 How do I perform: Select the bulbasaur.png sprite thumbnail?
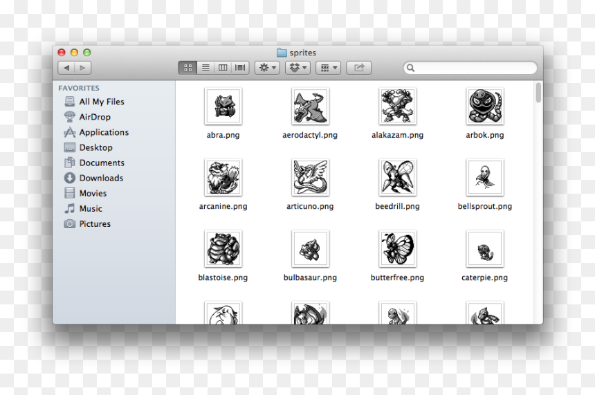tap(311, 249)
